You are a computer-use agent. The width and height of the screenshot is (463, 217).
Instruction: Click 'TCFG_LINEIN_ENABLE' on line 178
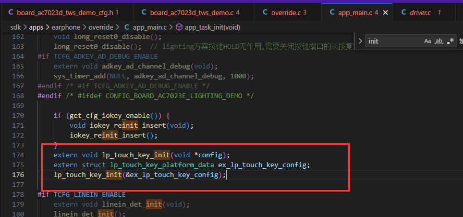90,194
